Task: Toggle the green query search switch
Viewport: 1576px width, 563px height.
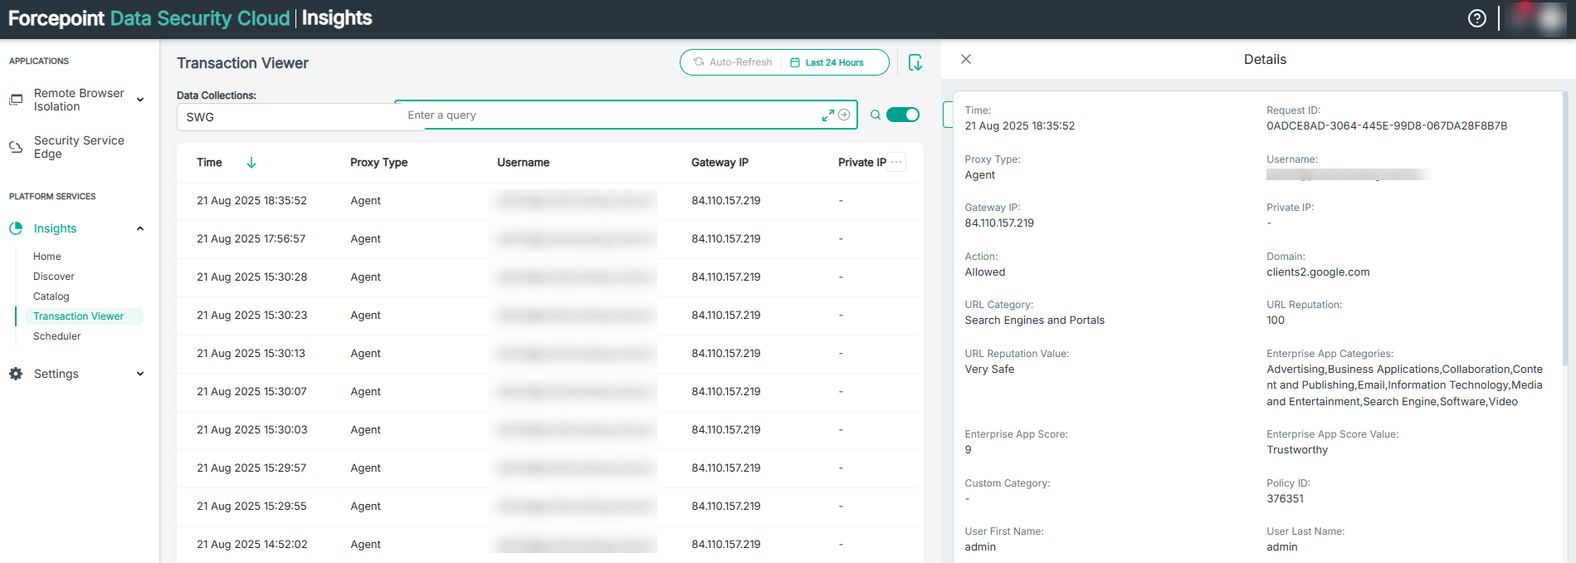Action: [x=902, y=115]
